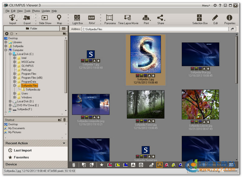Toggle the B filter in the bottom toolbar
Image resolution: width=242 pixels, height=177 pixels.
tap(141, 165)
